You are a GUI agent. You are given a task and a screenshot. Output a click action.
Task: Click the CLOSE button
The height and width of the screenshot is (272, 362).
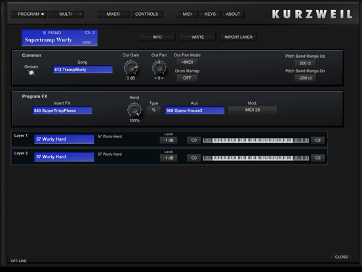coord(342,257)
